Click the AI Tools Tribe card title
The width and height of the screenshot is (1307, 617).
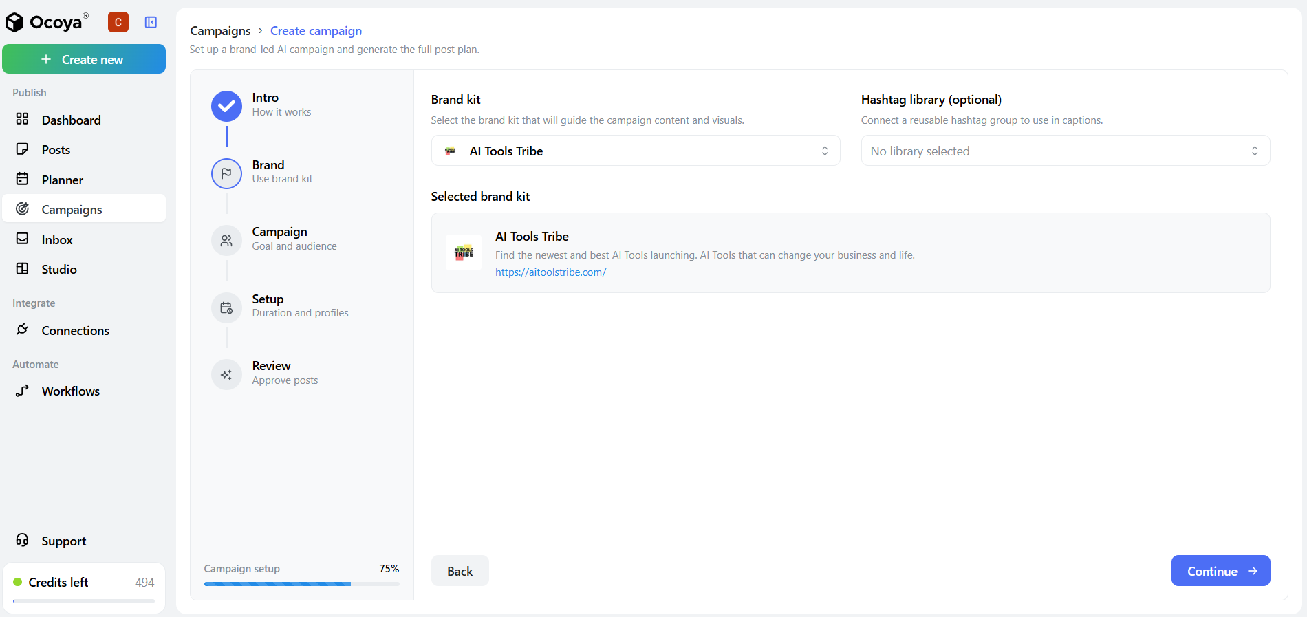[532, 237]
